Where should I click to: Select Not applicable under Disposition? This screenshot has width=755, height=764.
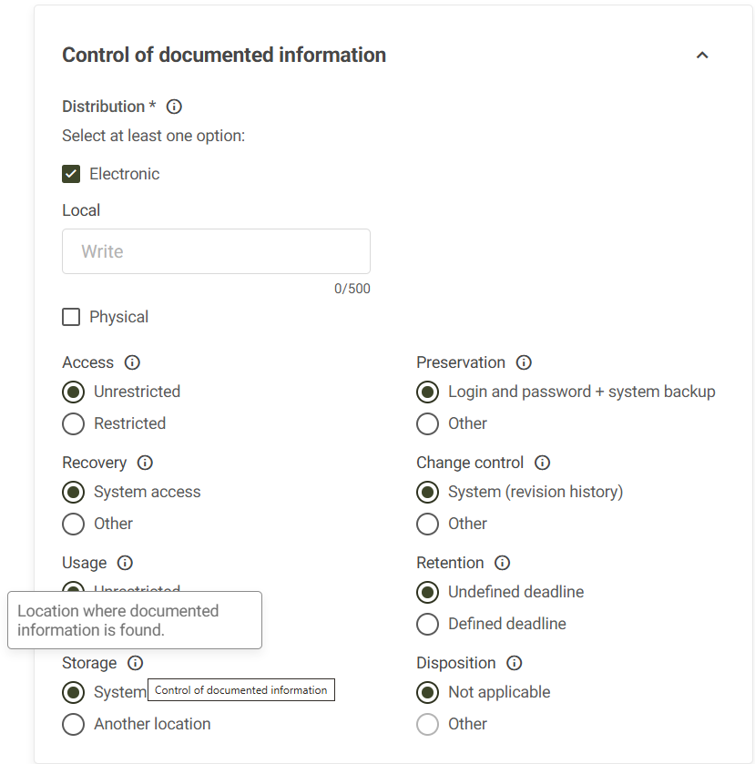click(427, 692)
